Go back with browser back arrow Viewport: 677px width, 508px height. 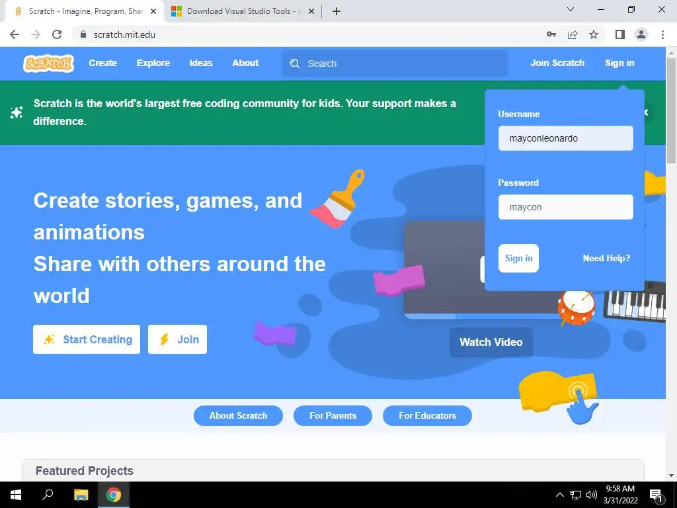coord(15,34)
